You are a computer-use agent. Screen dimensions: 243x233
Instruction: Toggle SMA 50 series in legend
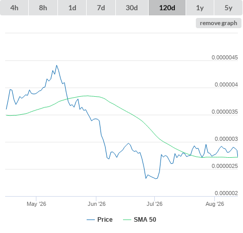tap(145, 220)
